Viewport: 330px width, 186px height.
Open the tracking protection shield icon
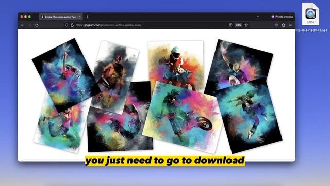(x=67, y=25)
